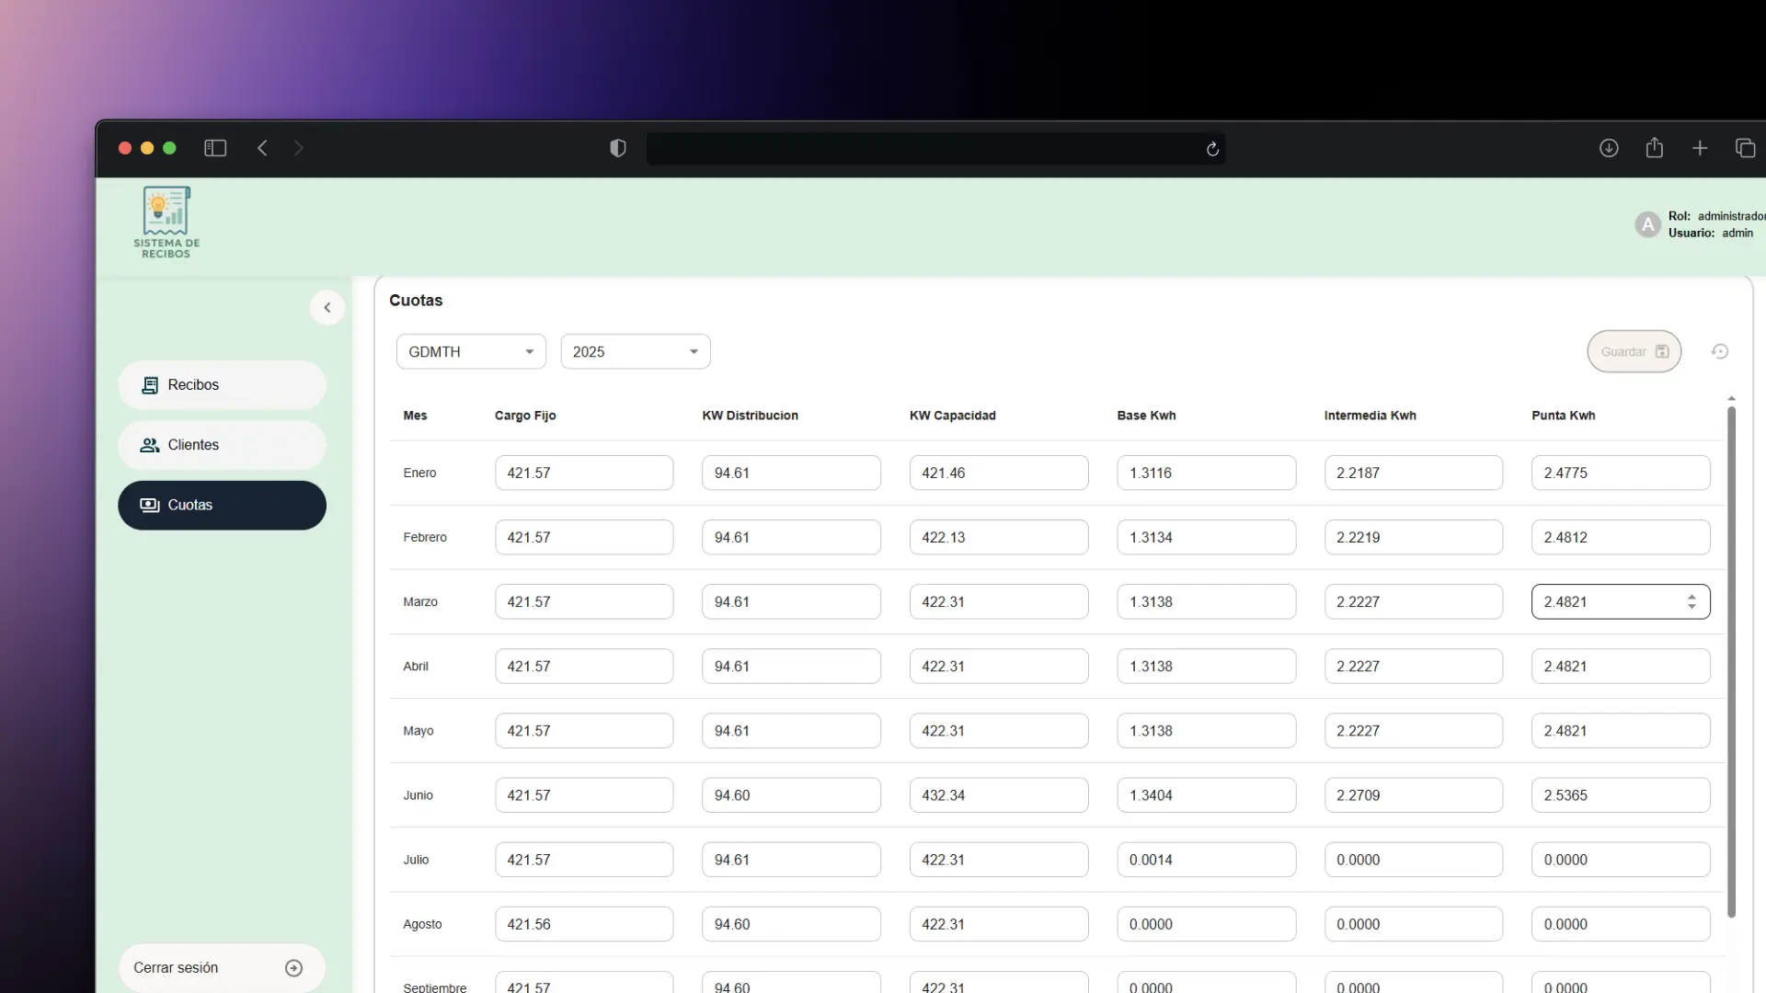This screenshot has width=1766, height=993.
Task: Click the table vertical scrollbar
Action: (1730, 662)
